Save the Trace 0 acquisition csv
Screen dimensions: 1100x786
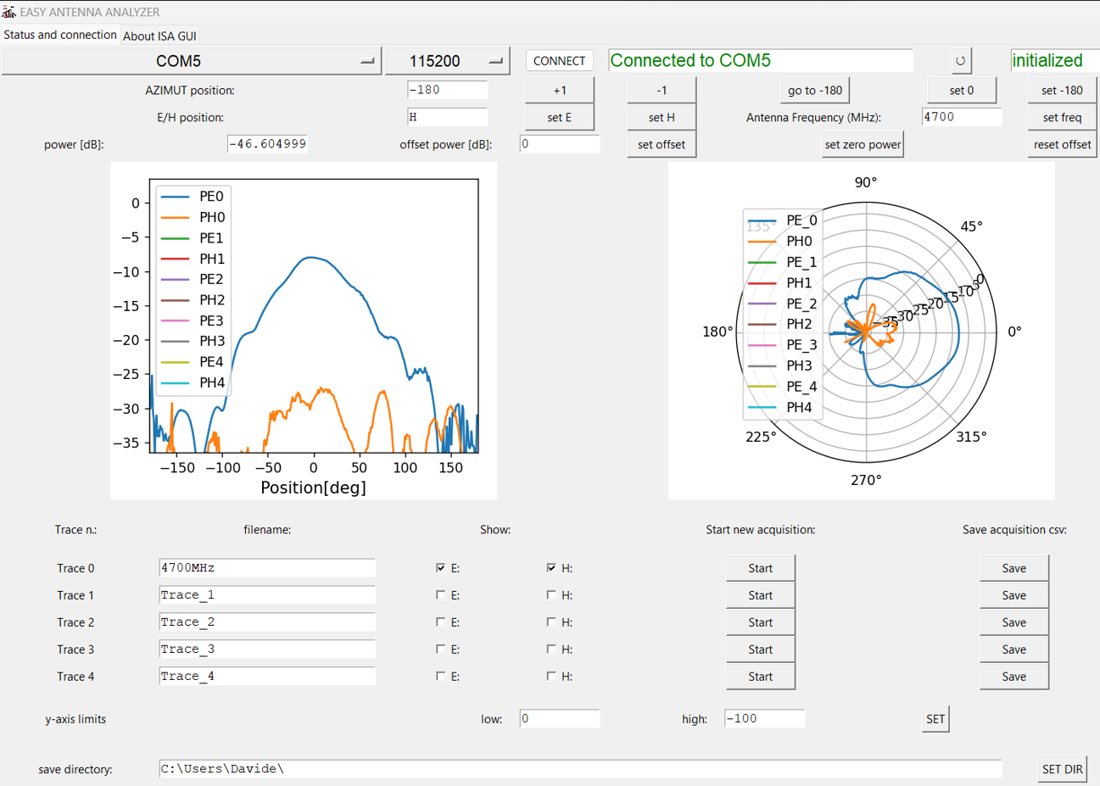[1014, 568]
